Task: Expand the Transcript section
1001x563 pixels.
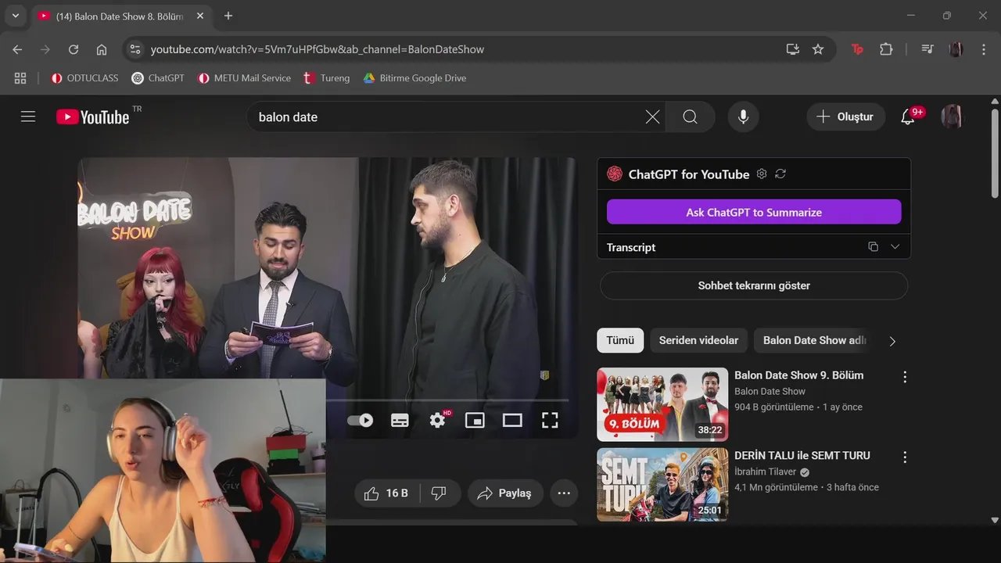Action: coord(895,247)
